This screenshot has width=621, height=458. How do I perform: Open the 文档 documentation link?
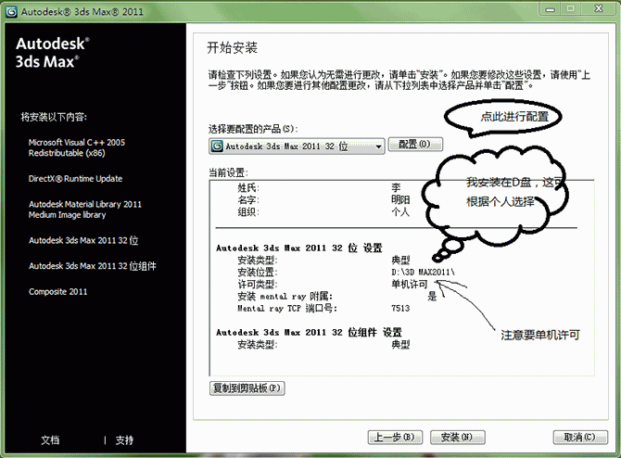50,439
